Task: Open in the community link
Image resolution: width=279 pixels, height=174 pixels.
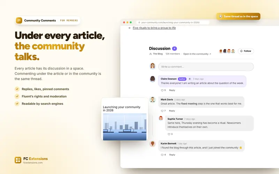Action: coord(197,54)
